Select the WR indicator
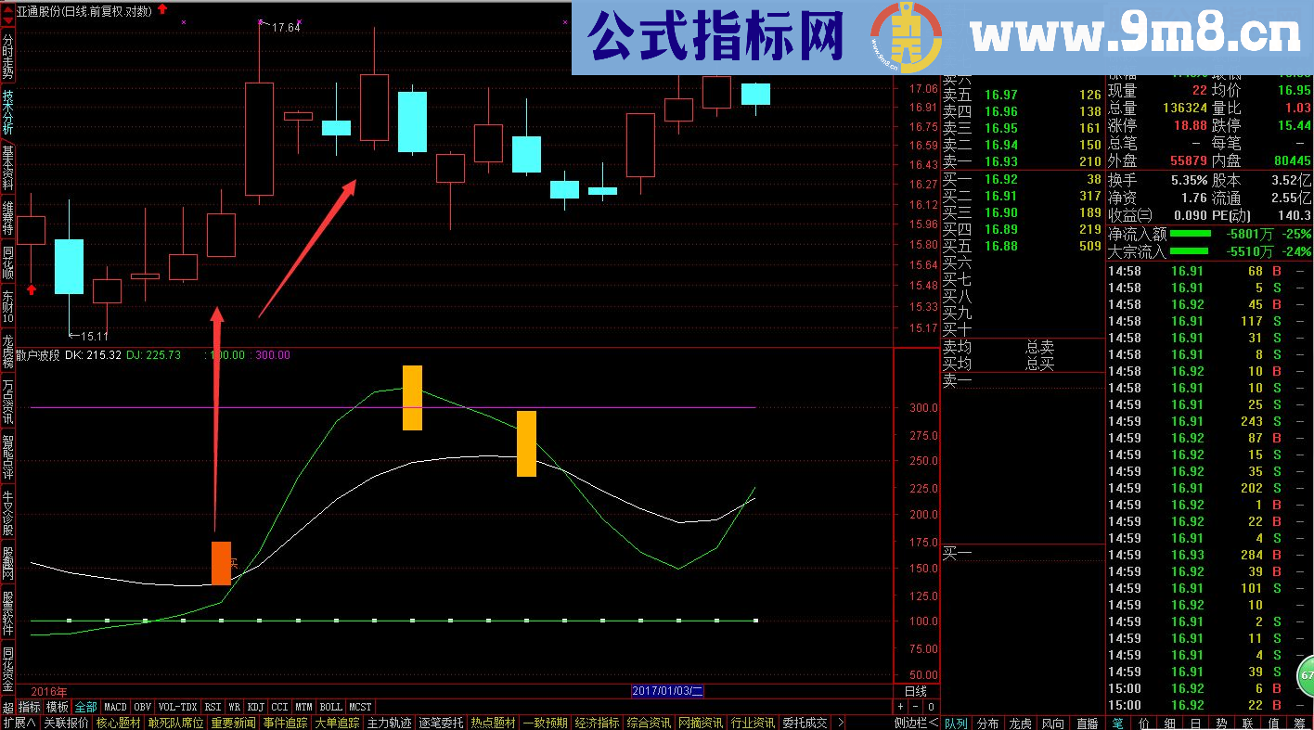 tap(235, 706)
